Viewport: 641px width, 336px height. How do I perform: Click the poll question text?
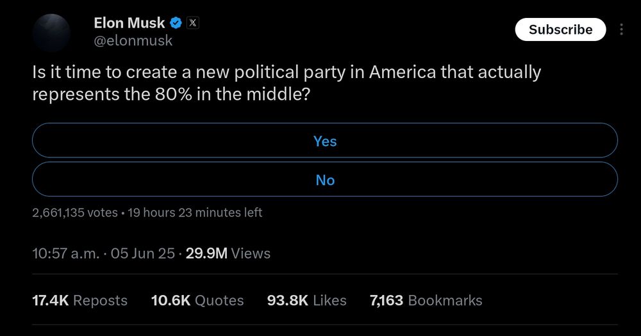click(287, 83)
